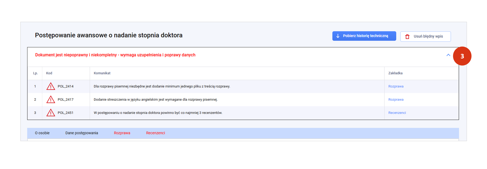
Task: Click the red document incomplete warning header
Action: [x=115, y=55]
